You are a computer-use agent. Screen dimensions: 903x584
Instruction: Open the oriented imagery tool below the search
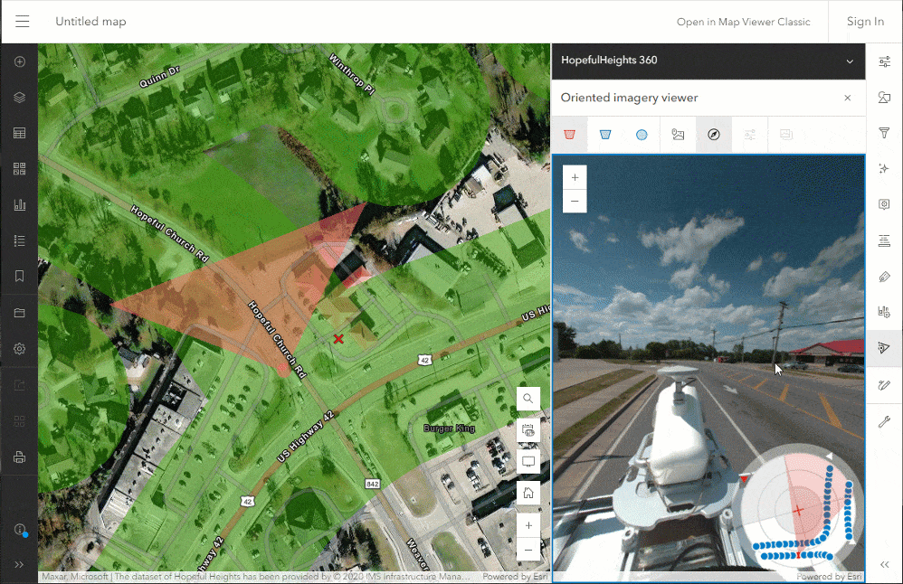click(528, 429)
